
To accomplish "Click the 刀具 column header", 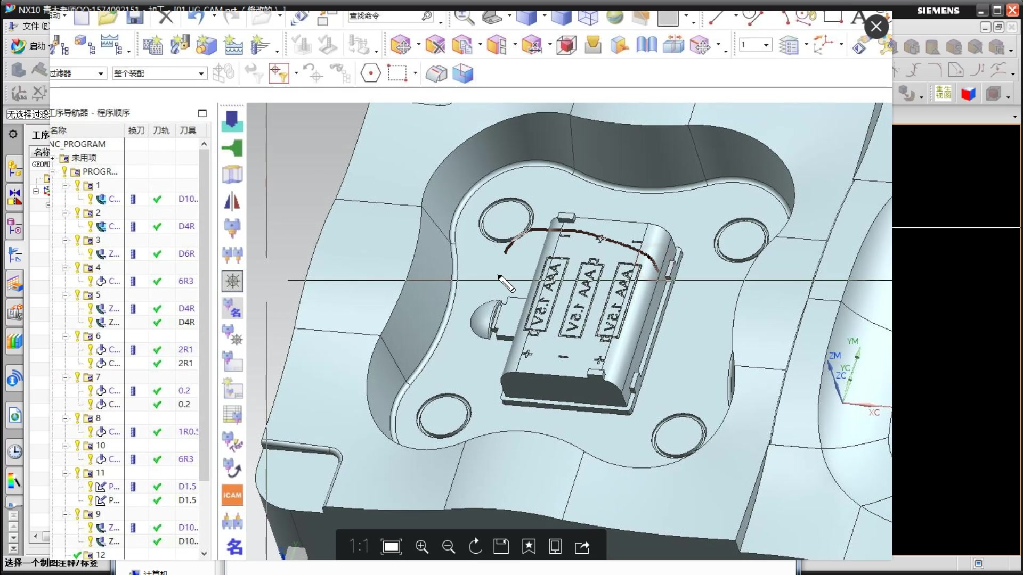I will tap(188, 130).
